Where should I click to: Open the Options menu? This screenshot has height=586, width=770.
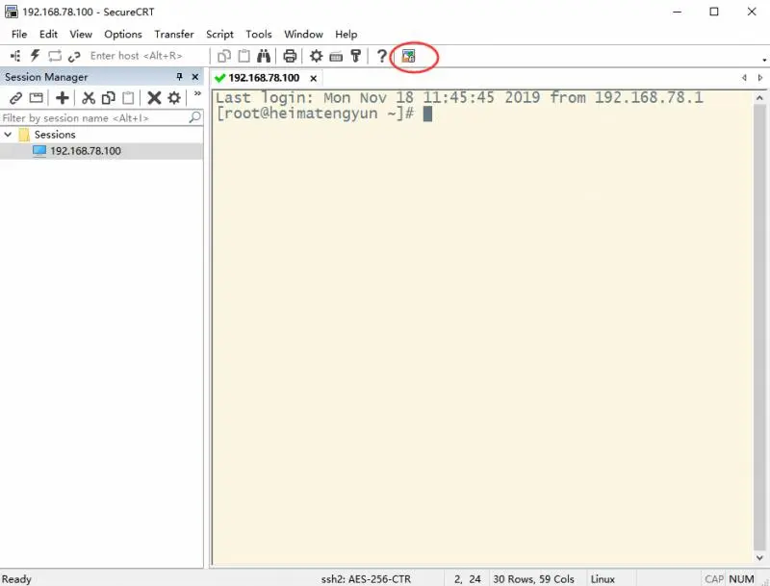tap(123, 34)
